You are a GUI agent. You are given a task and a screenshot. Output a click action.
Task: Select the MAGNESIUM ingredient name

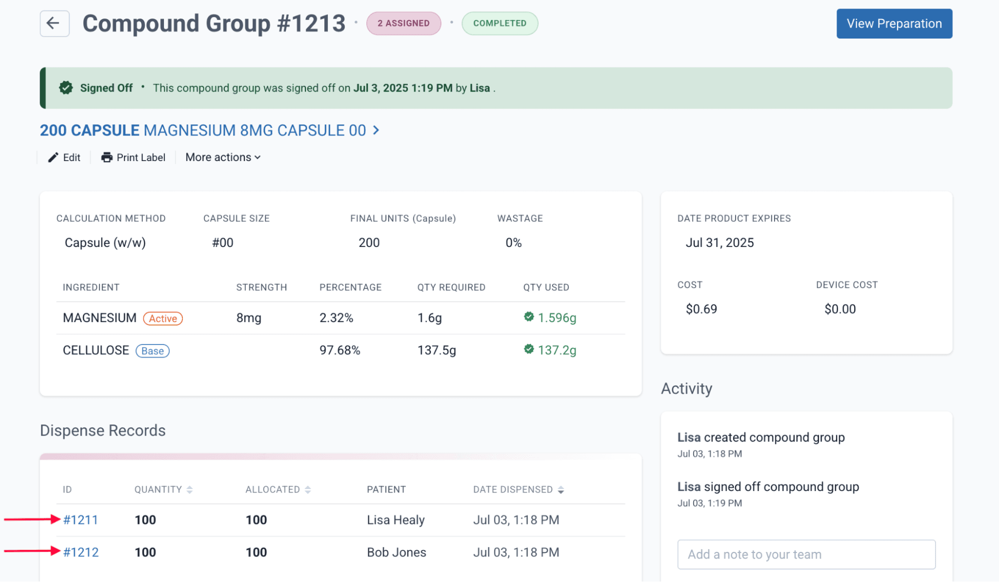(x=99, y=318)
